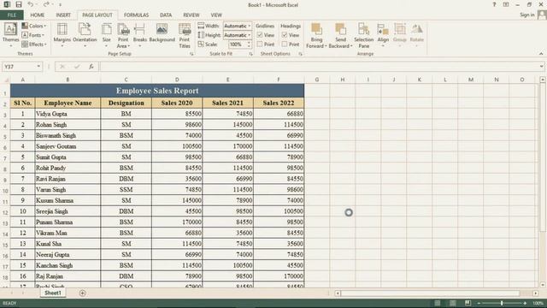
Task: Open the page Size options
Action: click(107, 35)
